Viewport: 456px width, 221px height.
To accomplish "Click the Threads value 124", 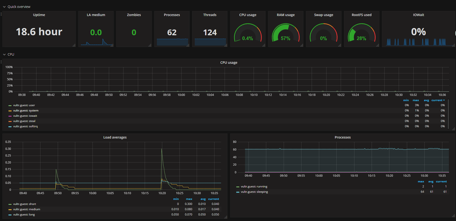I will [x=210, y=32].
